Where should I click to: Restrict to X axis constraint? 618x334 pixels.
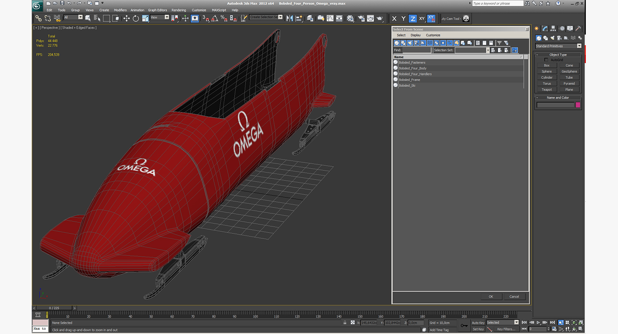click(394, 18)
